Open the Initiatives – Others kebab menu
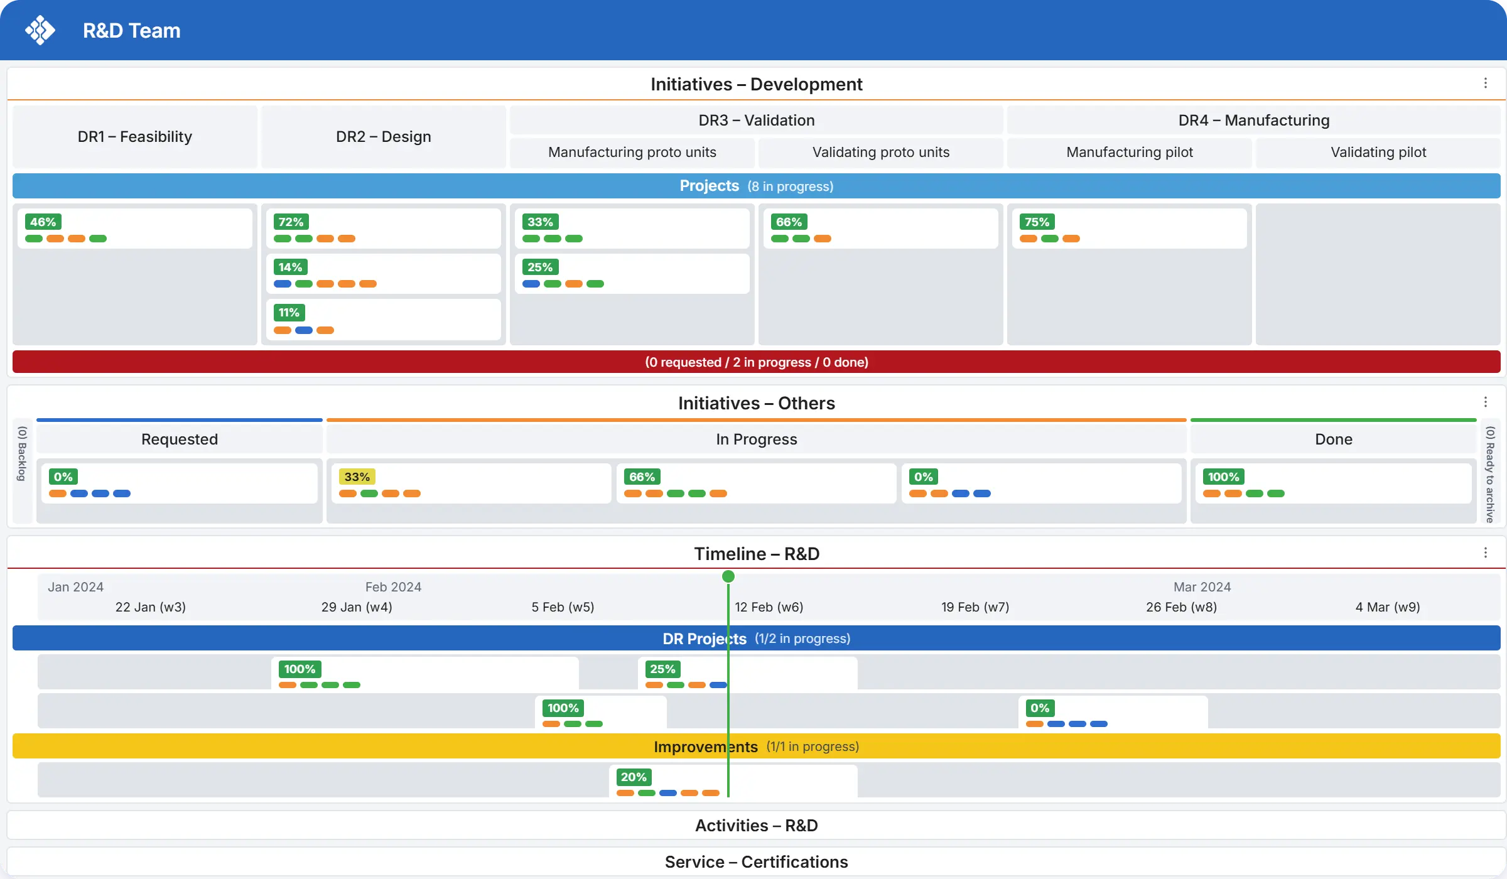Screen dimensions: 1507x879 [1485, 402]
